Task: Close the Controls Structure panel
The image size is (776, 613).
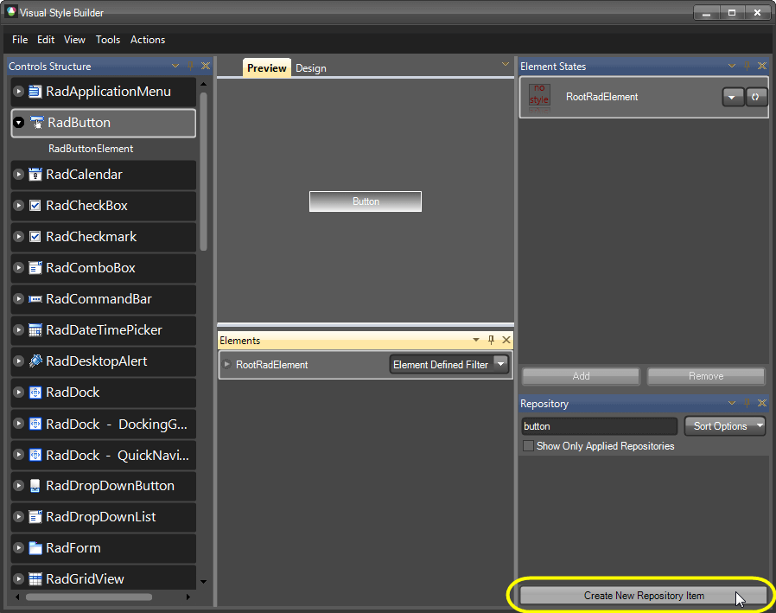Action: coord(206,66)
